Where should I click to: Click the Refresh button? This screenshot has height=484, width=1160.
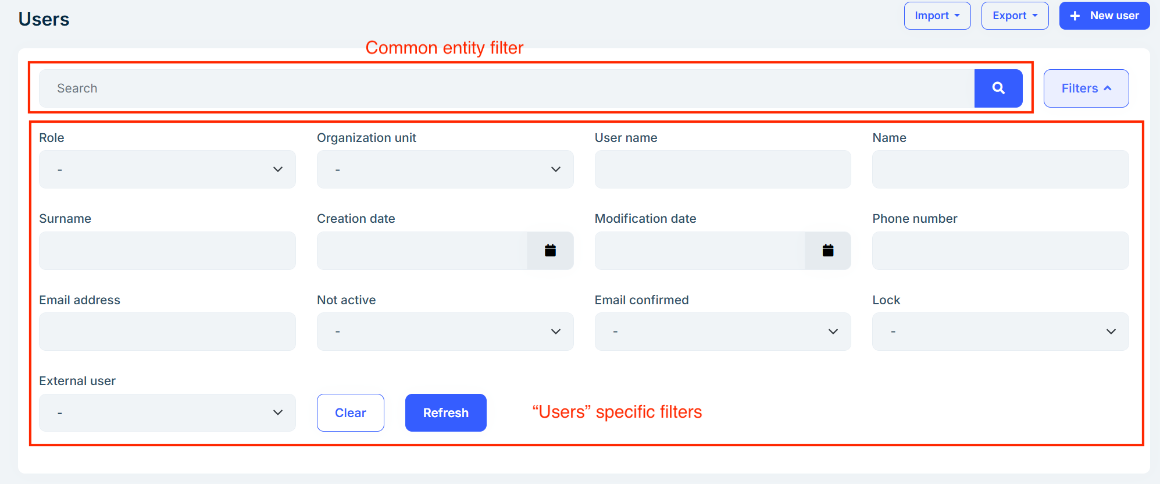[x=445, y=412]
